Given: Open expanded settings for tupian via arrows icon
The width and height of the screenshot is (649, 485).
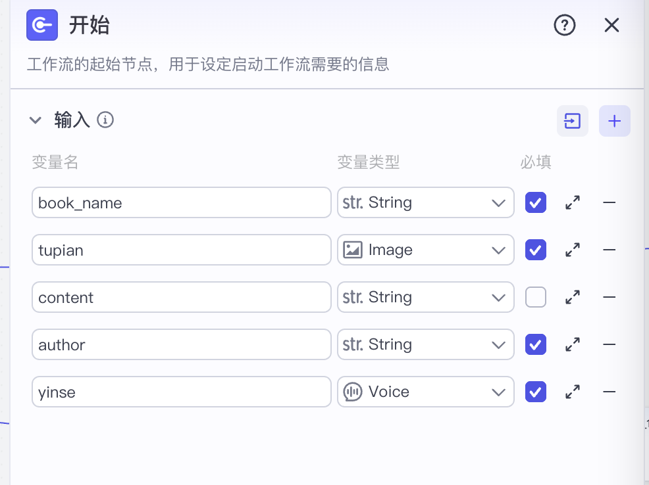Looking at the screenshot, I should coord(572,250).
